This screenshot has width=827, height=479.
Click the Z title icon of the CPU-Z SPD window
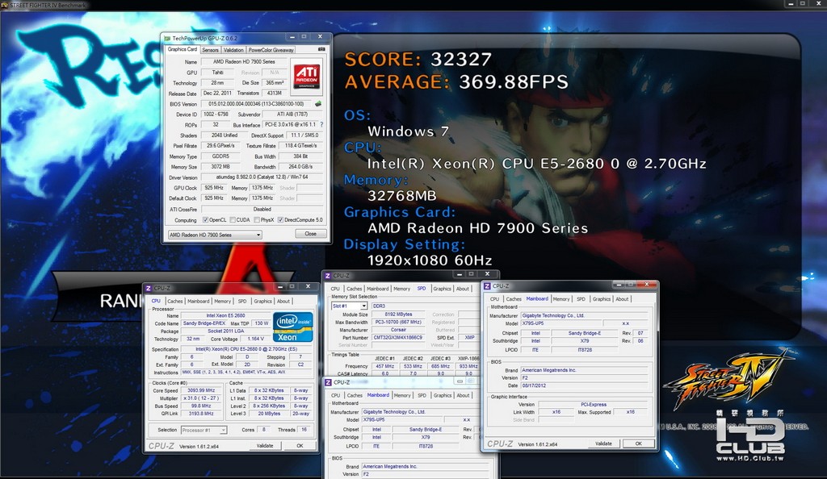point(328,275)
